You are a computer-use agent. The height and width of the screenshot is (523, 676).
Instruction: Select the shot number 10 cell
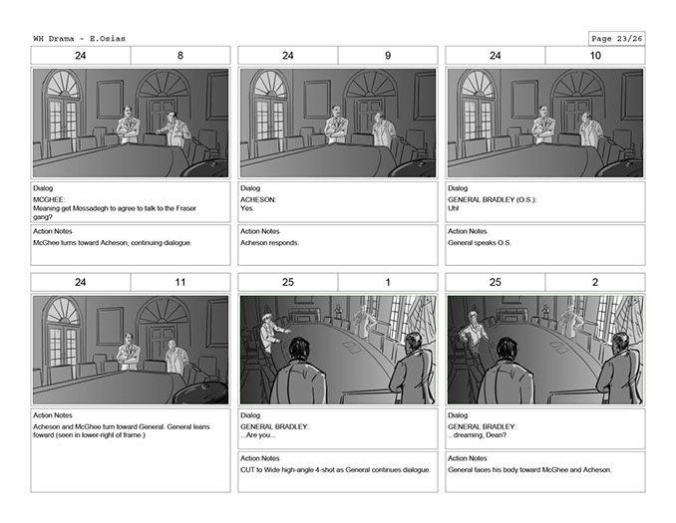pyautogui.click(x=595, y=56)
